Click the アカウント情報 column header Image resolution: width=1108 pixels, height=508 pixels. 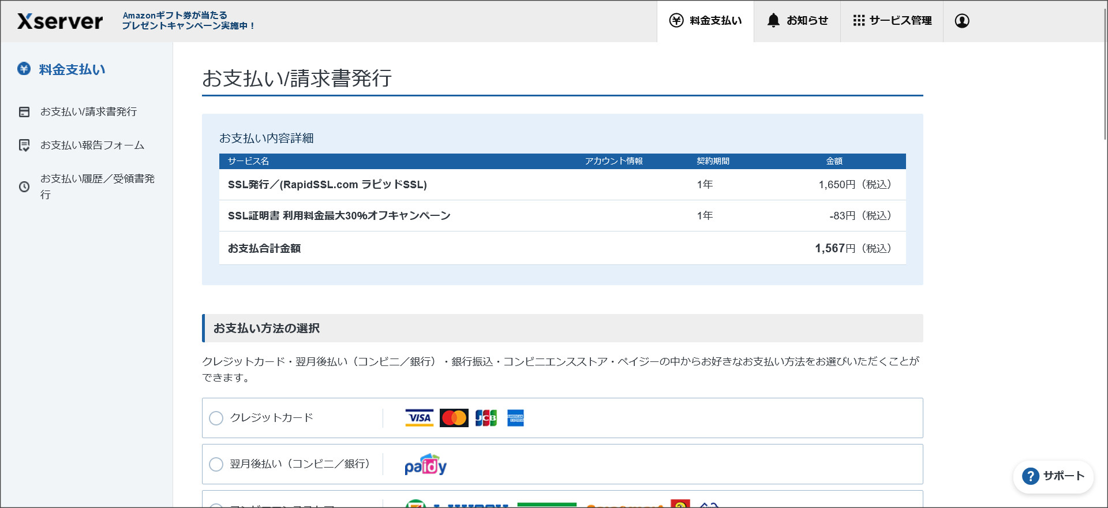tap(614, 161)
